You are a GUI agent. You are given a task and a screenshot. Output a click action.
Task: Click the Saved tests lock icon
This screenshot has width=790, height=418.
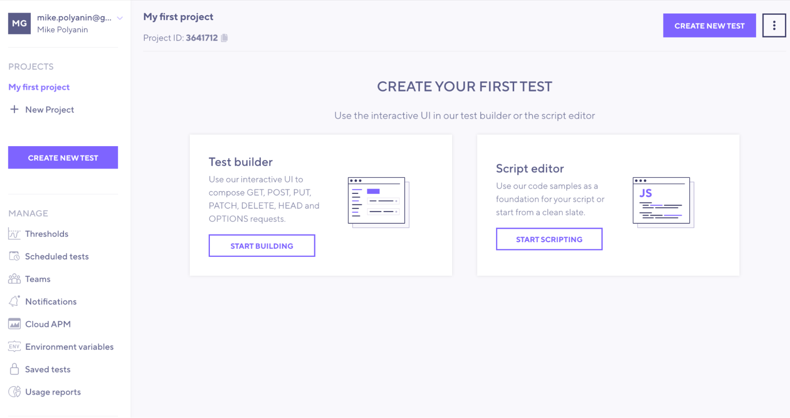point(14,369)
